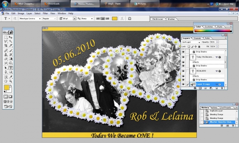Toggle Effects visibility under Today We Became
Viewport: 239px width, 143px height.
(183, 62)
